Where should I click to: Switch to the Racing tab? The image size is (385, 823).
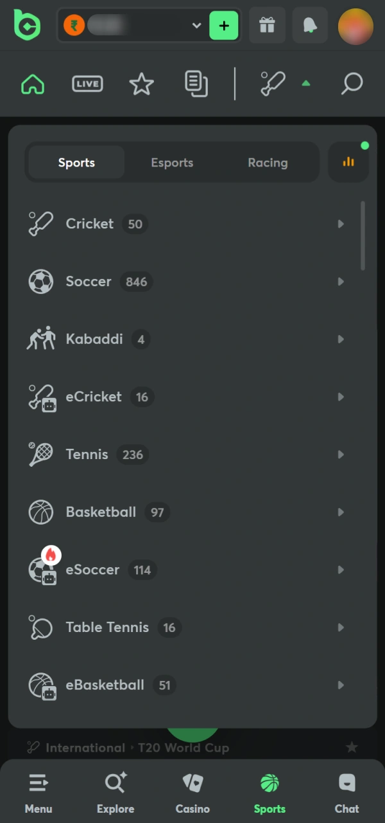(x=268, y=162)
